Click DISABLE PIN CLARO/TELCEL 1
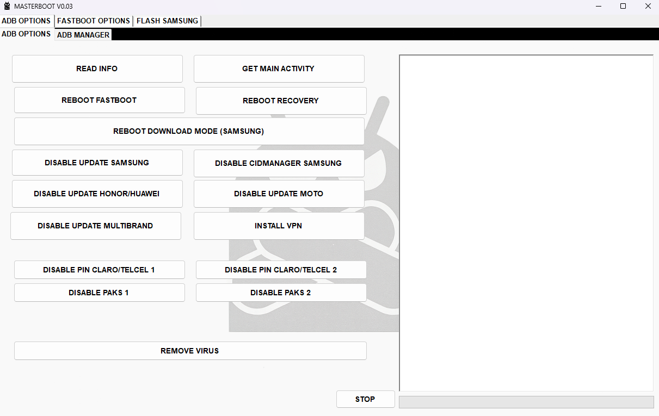Screen dimensions: 659x416 99,269
